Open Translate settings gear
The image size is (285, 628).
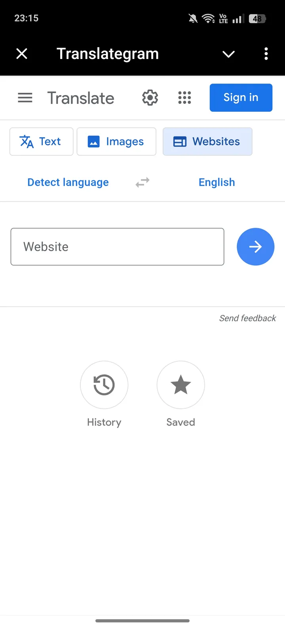click(150, 97)
